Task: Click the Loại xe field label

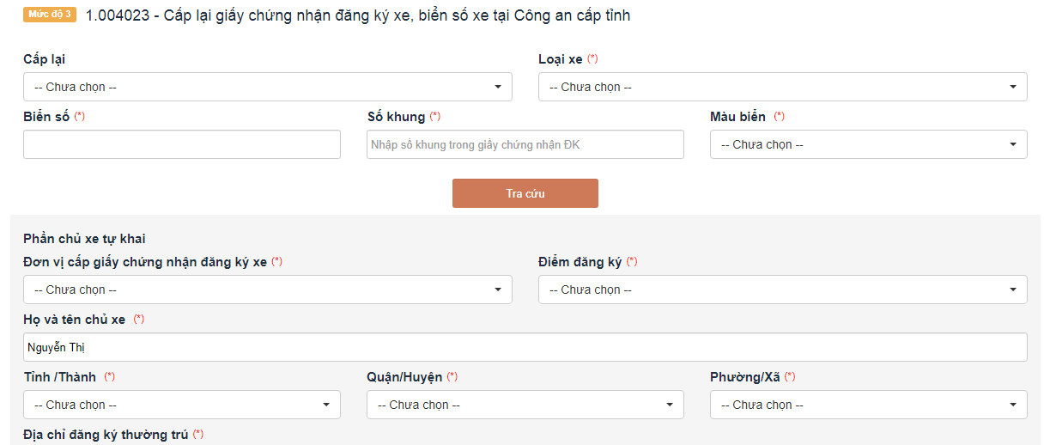Action: coord(560,59)
